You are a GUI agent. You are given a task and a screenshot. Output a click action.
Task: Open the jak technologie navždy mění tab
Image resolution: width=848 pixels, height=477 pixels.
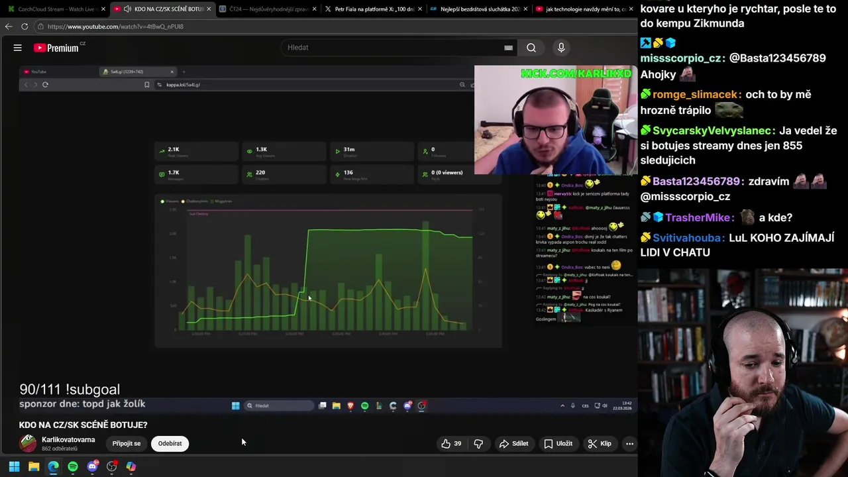pyautogui.click(x=583, y=9)
